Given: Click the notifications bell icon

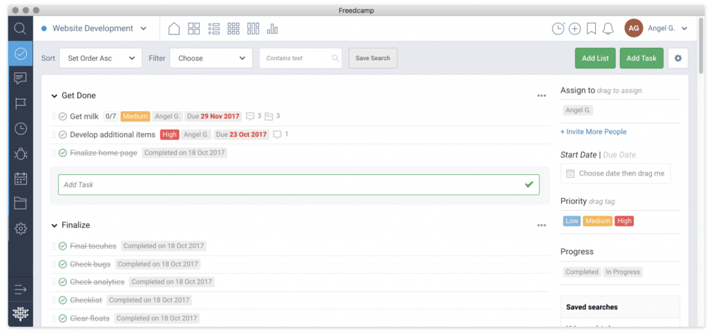Looking at the screenshot, I should point(608,28).
